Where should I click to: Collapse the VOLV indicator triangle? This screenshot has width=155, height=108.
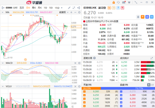coord(3,87)
